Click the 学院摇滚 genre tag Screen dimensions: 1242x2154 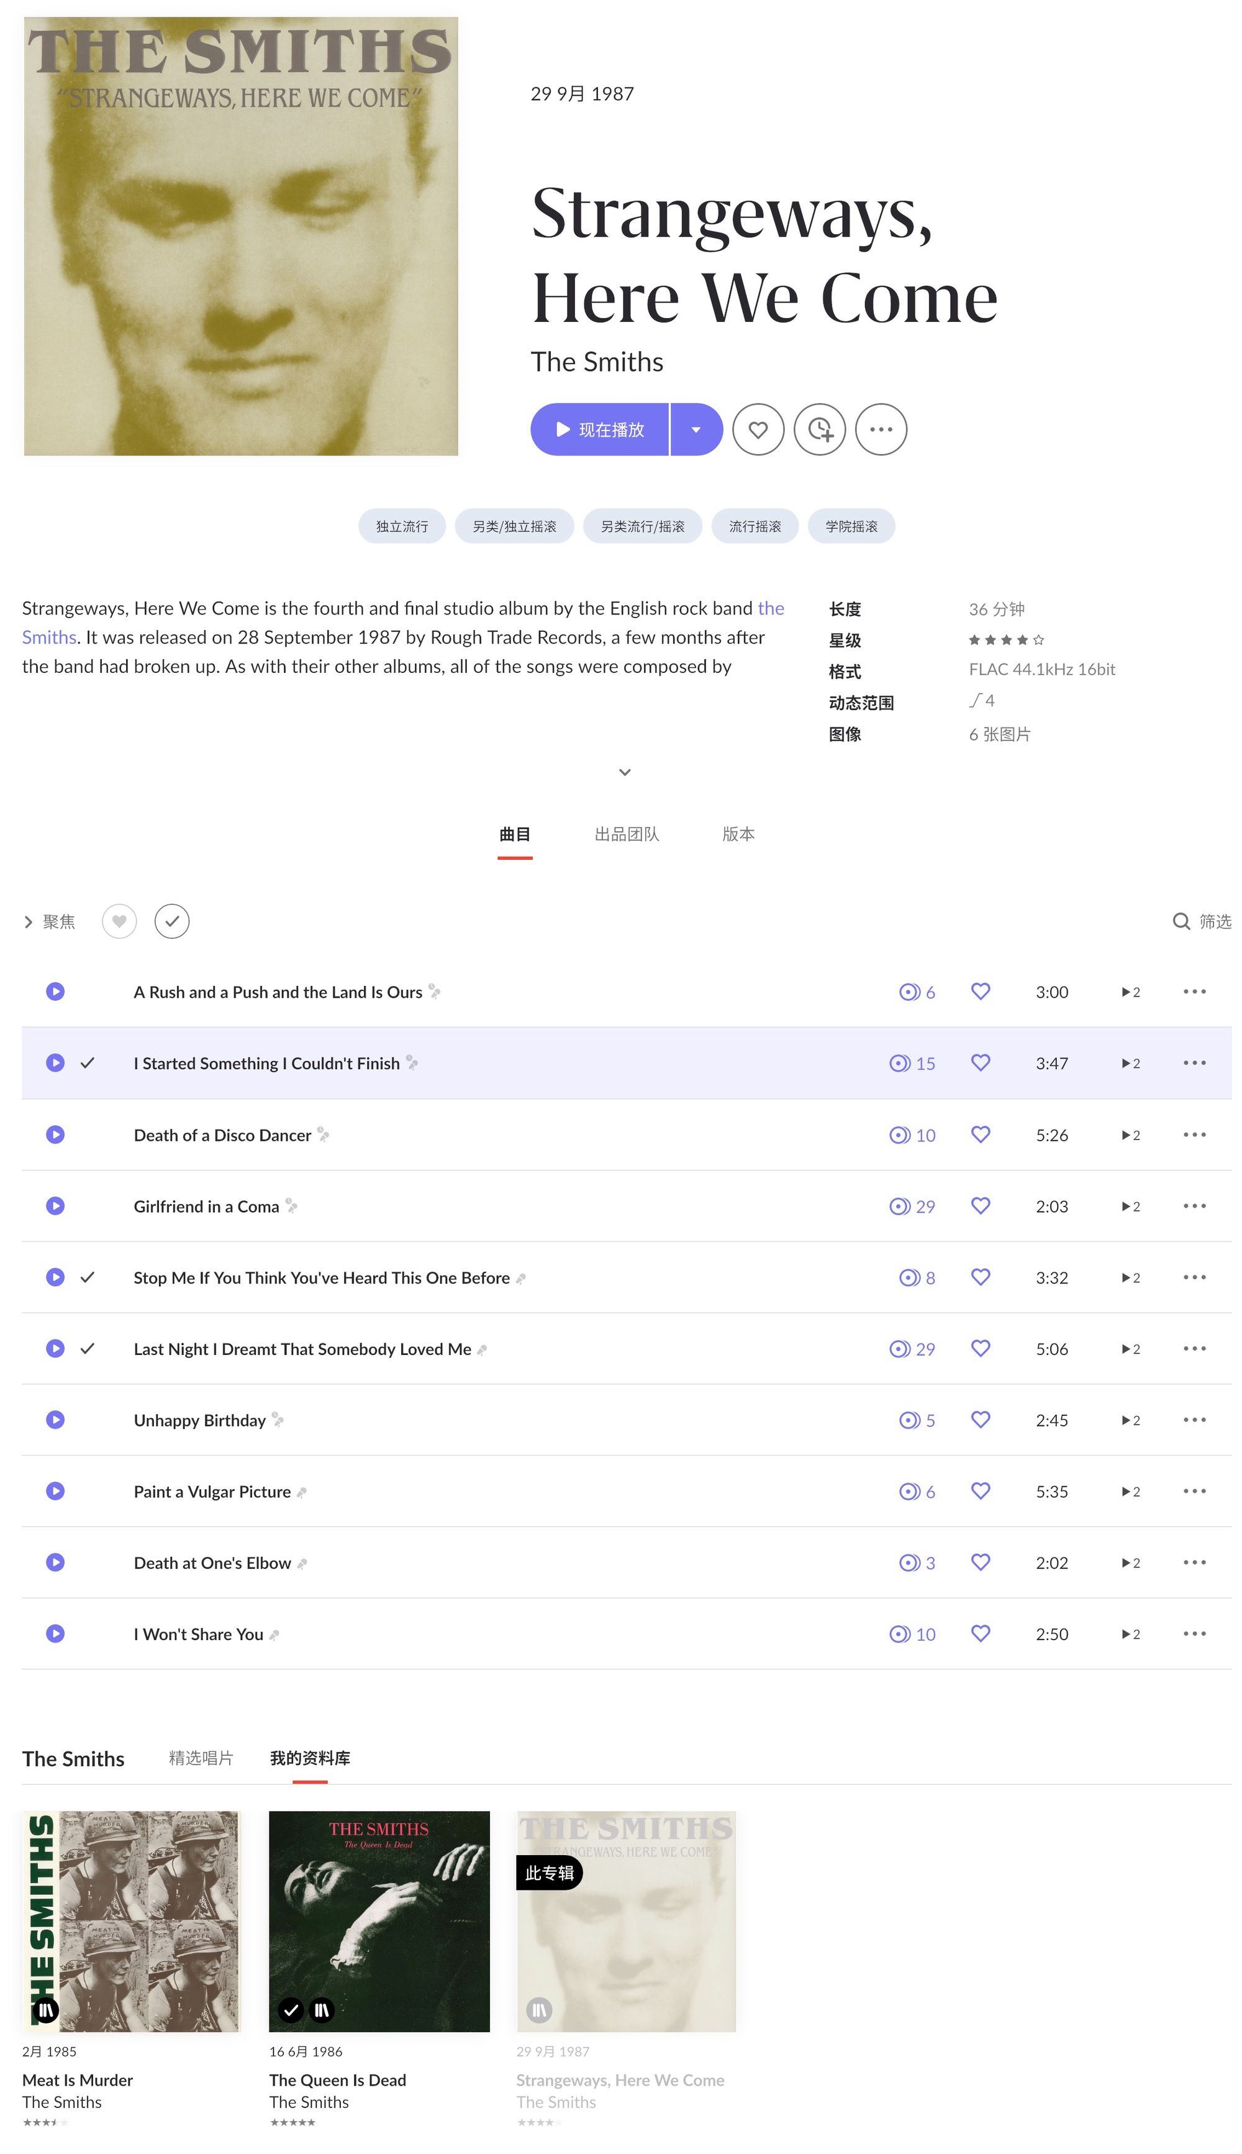click(x=852, y=527)
